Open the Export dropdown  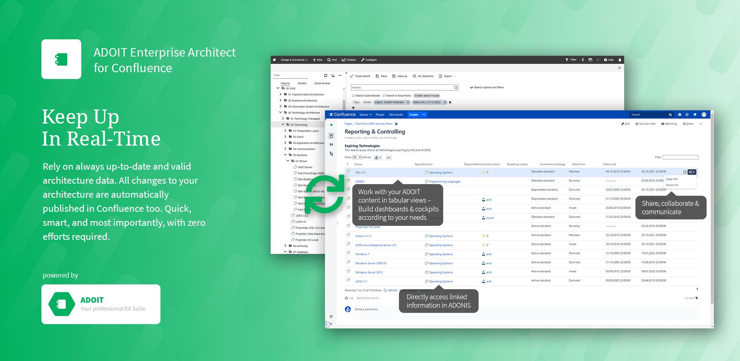tap(447, 76)
